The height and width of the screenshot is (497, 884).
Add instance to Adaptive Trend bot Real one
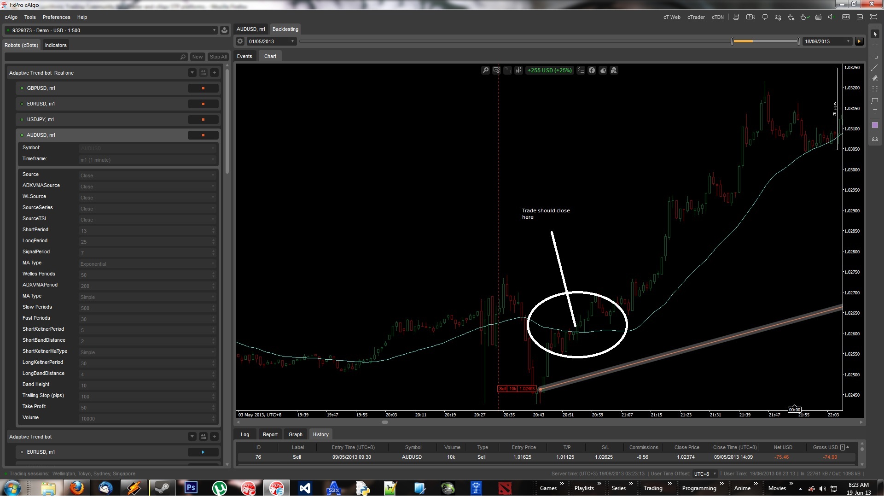[214, 73]
